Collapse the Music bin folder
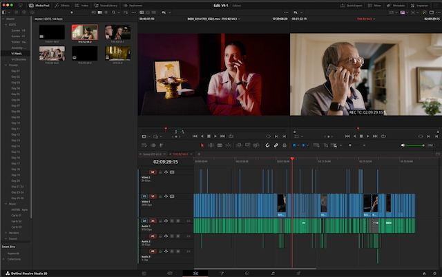Image resolution: width=442 pixels, height=277 pixels. (6, 204)
